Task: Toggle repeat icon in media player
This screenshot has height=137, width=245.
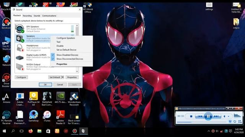Action: tap(235, 121)
